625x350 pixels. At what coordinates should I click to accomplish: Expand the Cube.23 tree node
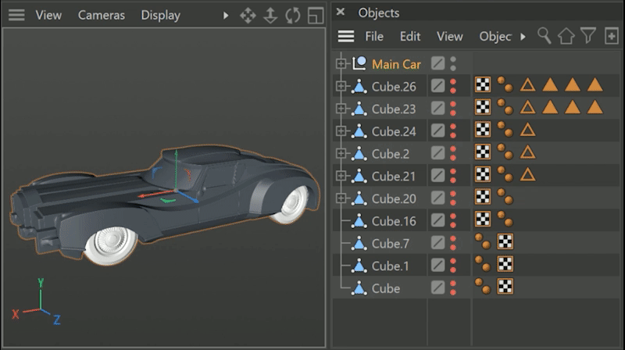[x=341, y=109]
